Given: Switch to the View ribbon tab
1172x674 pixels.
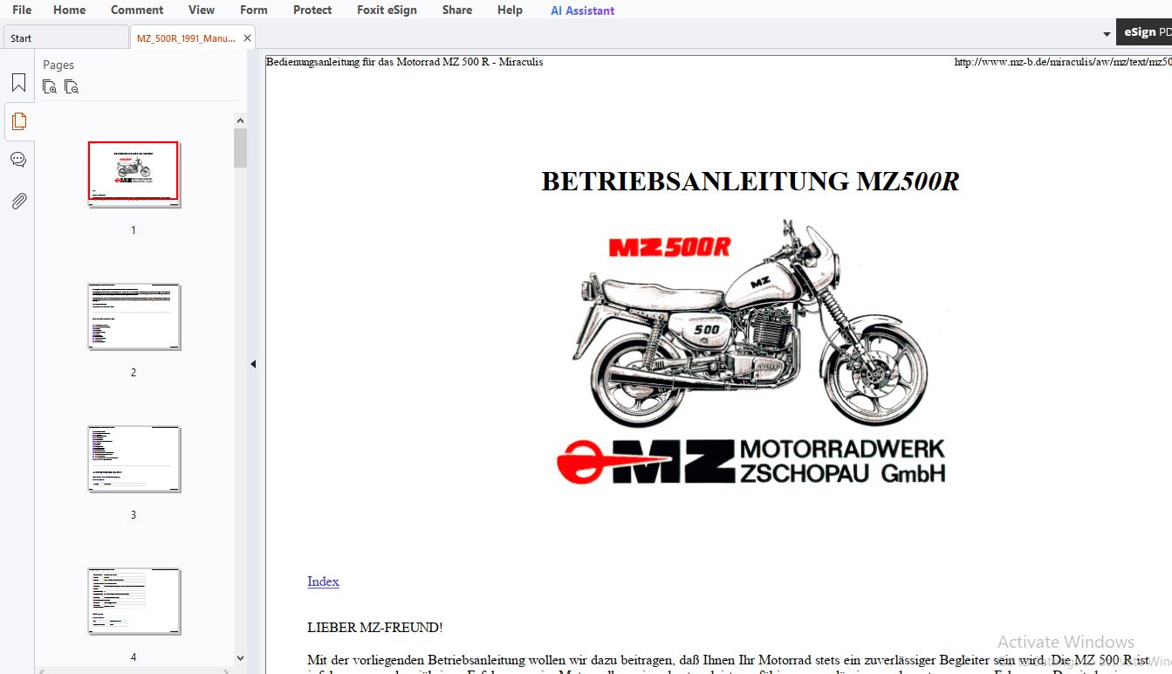Looking at the screenshot, I should 202,10.
